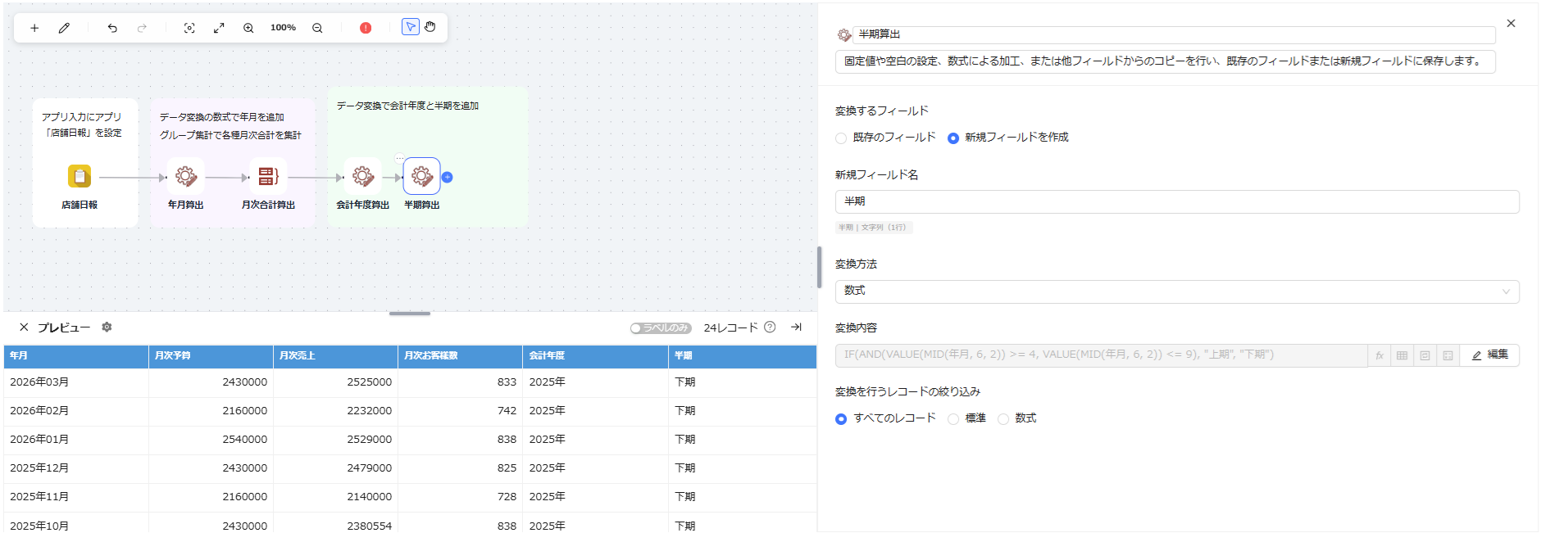Undo the last action
Viewport: 1541px width, 533px height.
click(x=112, y=28)
